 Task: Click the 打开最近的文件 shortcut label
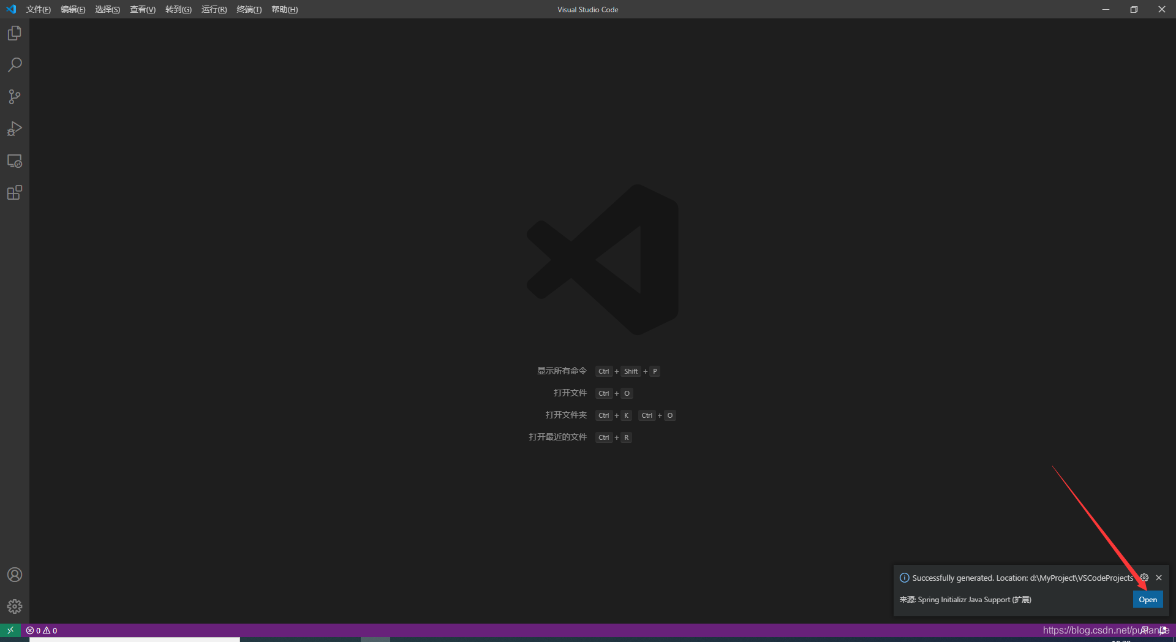pyautogui.click(x=557, y=437)
